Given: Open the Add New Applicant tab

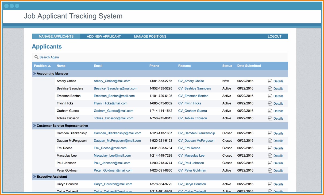Looking at the screenshot, I should click(104, 36).
